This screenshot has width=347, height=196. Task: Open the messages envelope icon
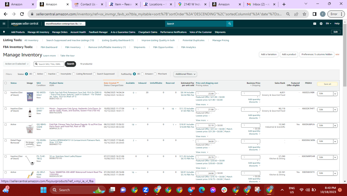point(315,24)
